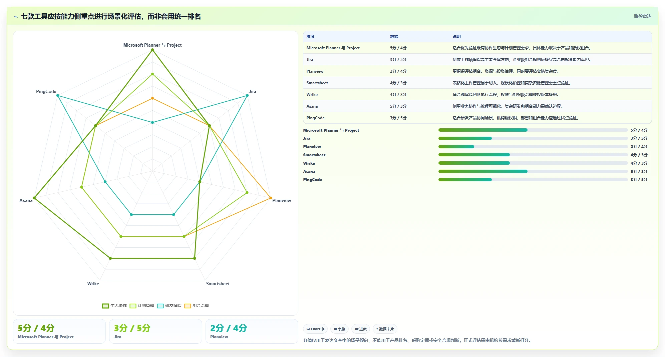Click the description starting 侧重业务协作与流程可视化
The width and height of the screenshot is (665, 357).
point(508,106)
